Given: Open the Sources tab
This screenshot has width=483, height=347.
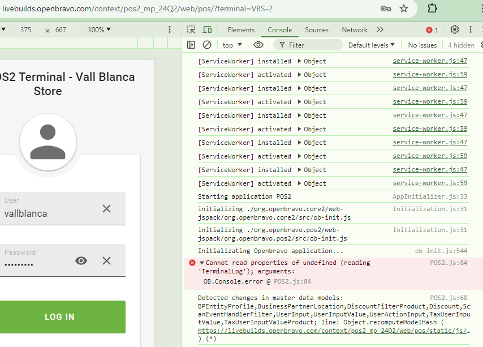Looking at the screenshot, I should (317, 30).
